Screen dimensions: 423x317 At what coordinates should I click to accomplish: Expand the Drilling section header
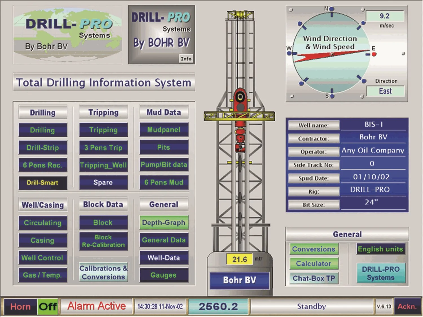43,112
